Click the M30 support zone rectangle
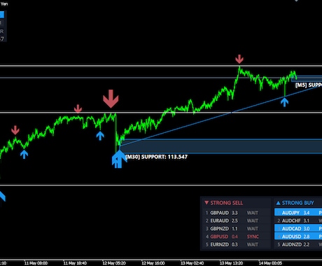The width and height of the screenshot is (322, 266). point(220,146)
